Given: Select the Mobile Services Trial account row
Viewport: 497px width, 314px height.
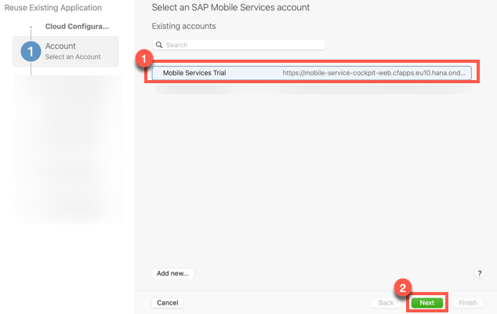Looking at the screenshot, I should point(311,73).
